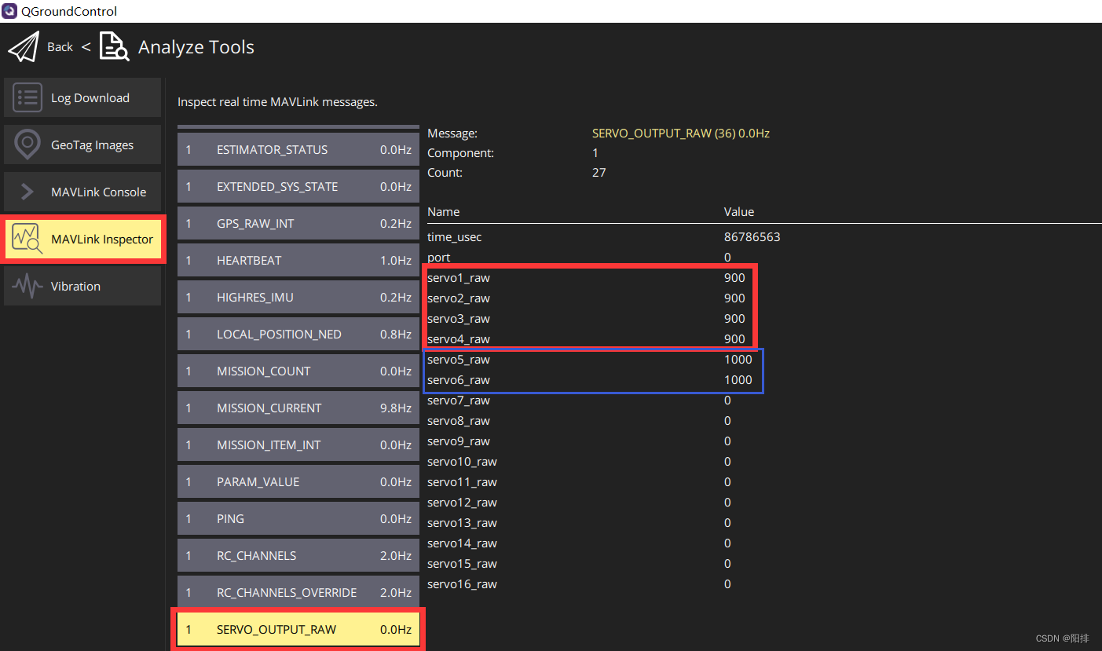Click the servo4_raw field name

[459, 339]
